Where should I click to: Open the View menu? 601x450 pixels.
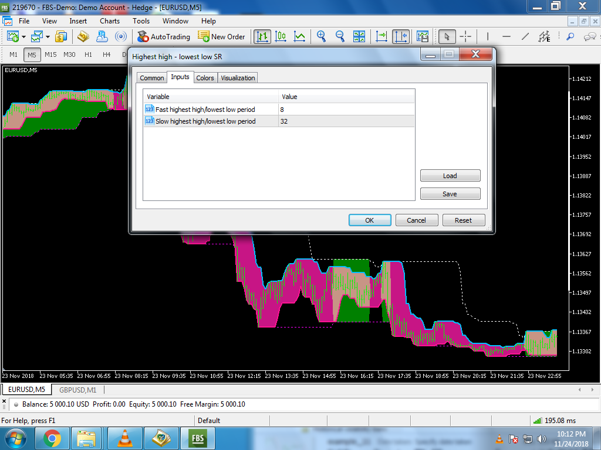[x=49, y=21]
